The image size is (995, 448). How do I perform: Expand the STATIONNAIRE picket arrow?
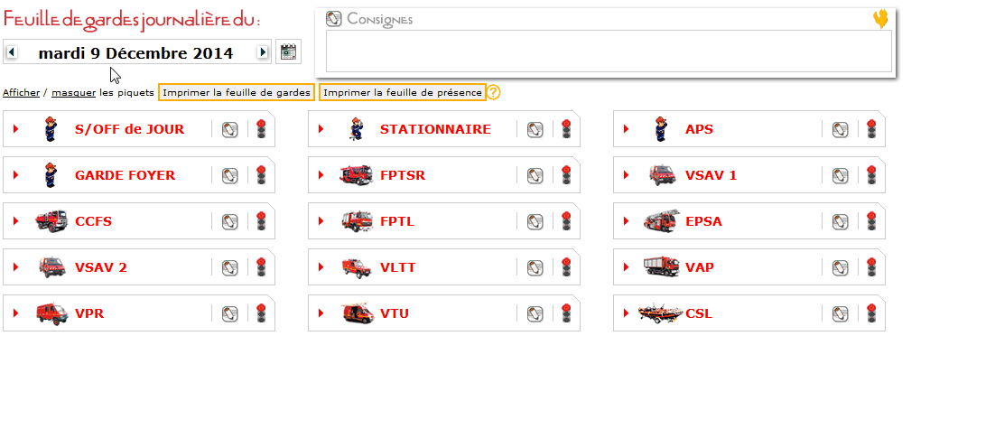tap(321, 129)
